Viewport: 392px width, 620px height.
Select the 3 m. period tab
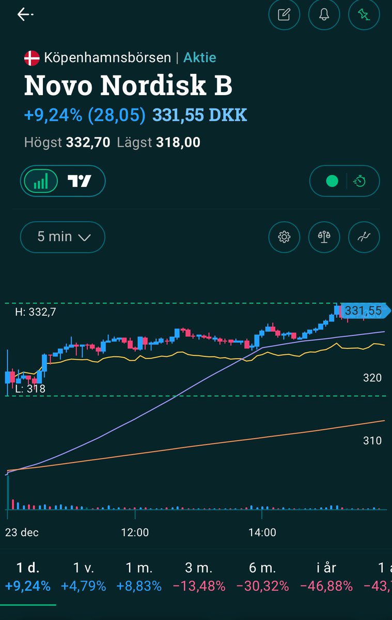[199, 577]
